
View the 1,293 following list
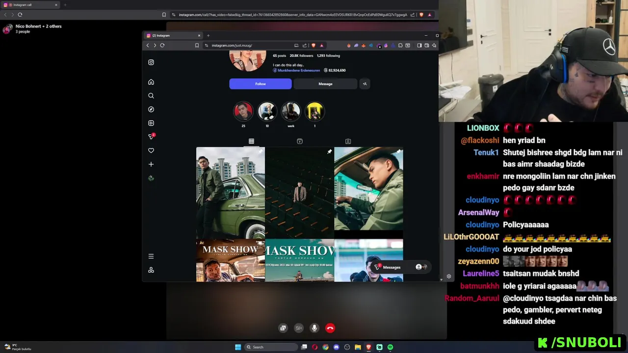click(328, 56)
